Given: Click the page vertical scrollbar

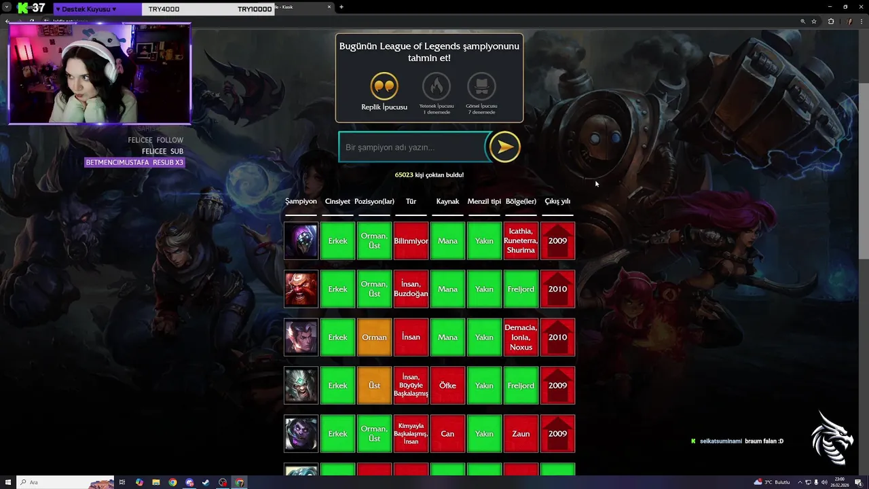Looking at the screenshot, I should point(864,170).
